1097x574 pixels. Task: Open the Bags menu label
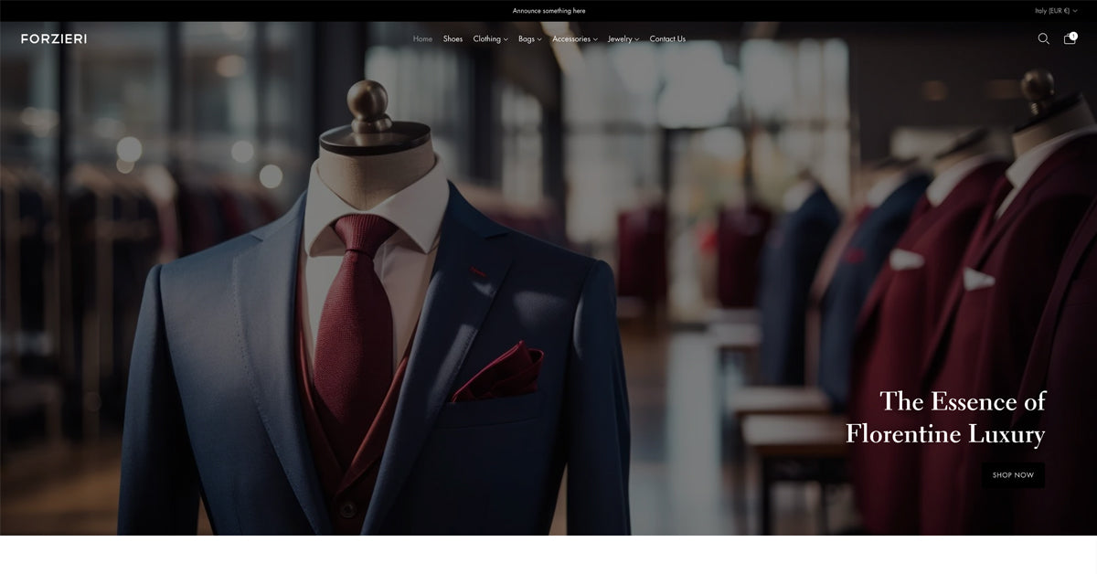tap(527, 38)
